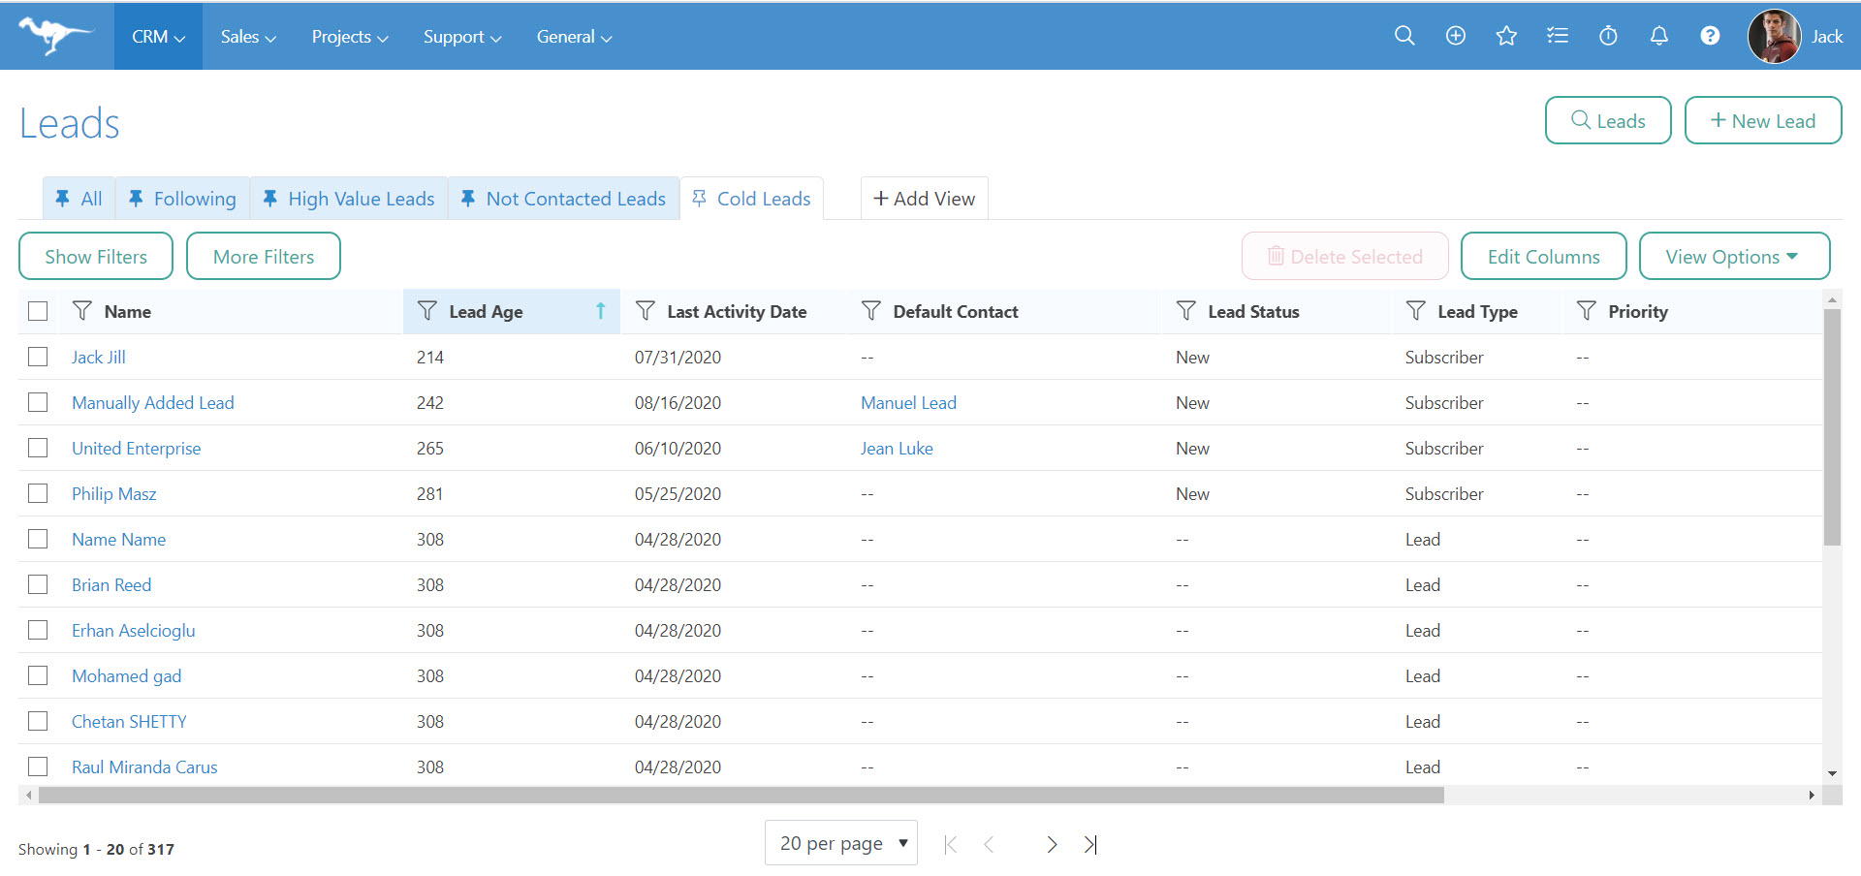The image size is (1861, 876).
Task: Click filter funnel on Lead Status column
Action: 1185,310
